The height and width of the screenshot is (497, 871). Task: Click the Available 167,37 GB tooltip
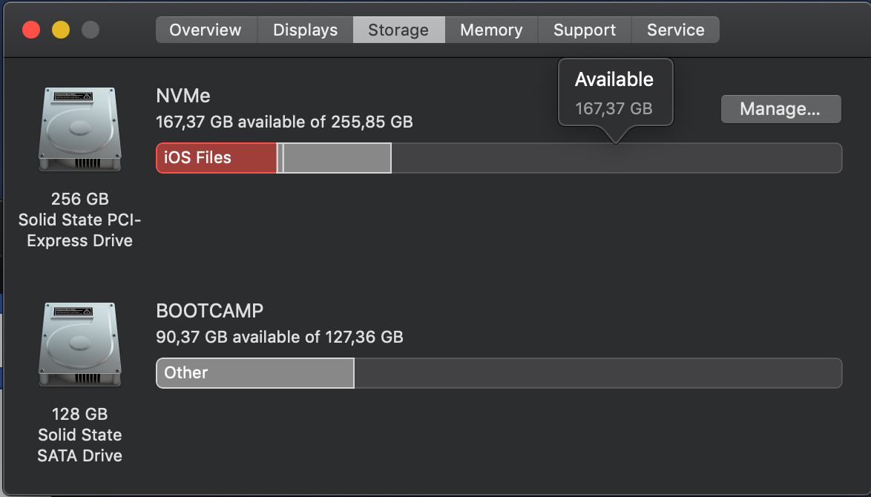615,93
